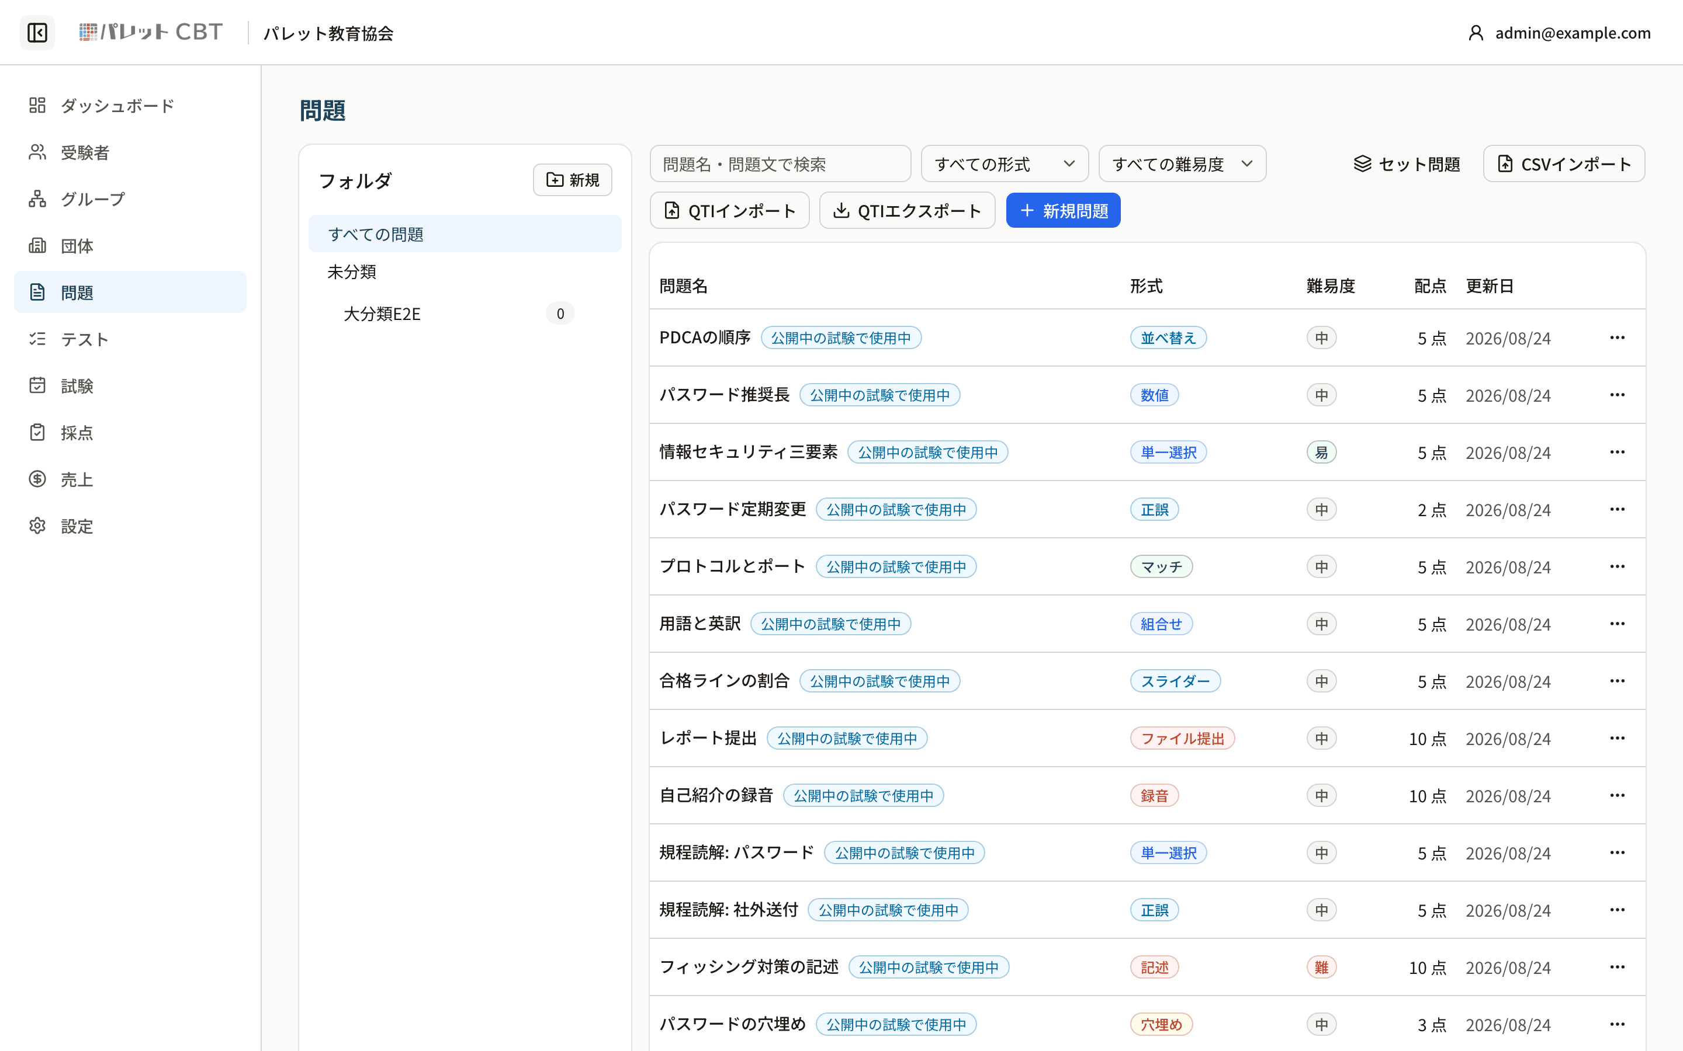Screen dimensions: 1683x1051
Task: Open ダッシュボード from the sidebar
Action: pyautogui.click(x=130, y=105)
